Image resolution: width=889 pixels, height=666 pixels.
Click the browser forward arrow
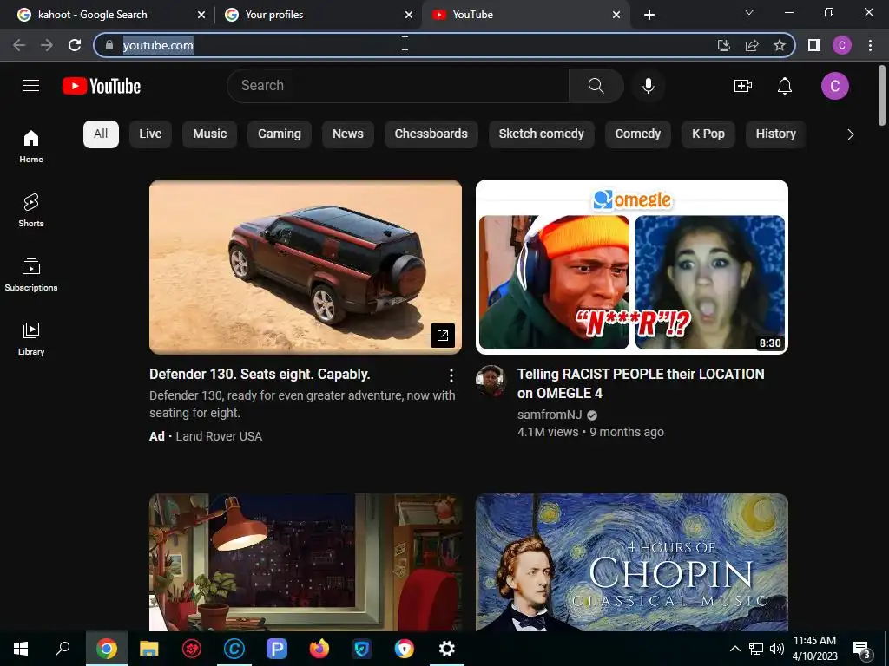(x=47, y=45)
